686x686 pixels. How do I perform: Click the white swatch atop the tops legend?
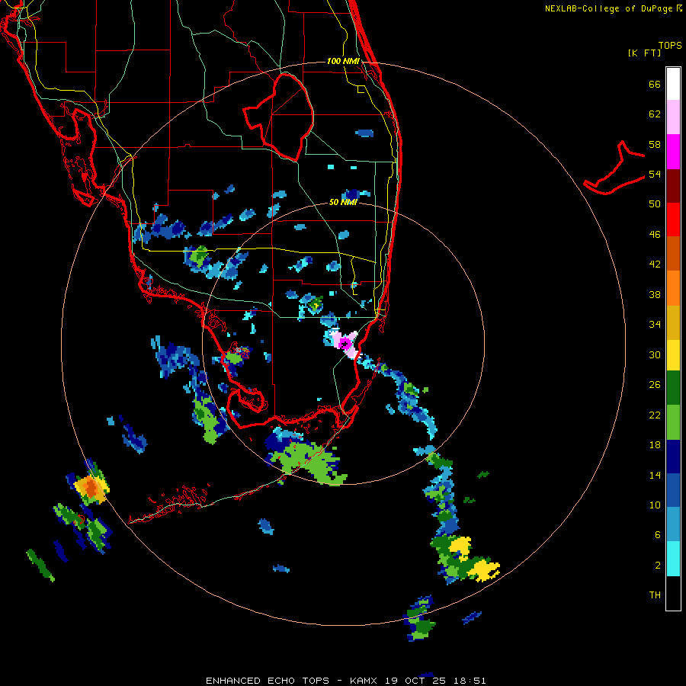point(673,84)
